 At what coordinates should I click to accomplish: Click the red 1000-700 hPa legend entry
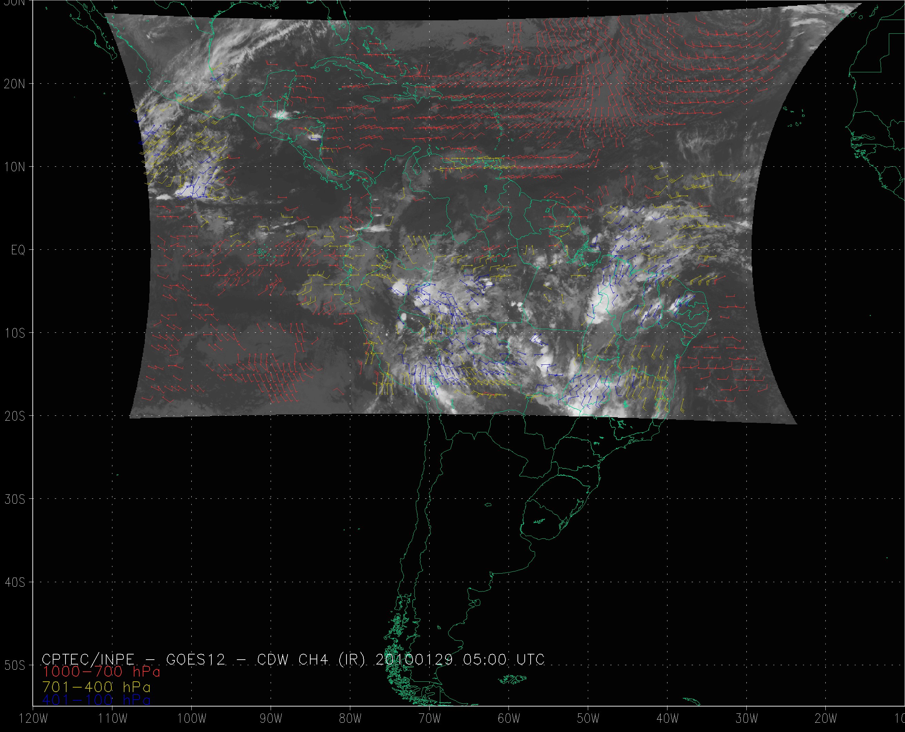click(x=101, y=671)
